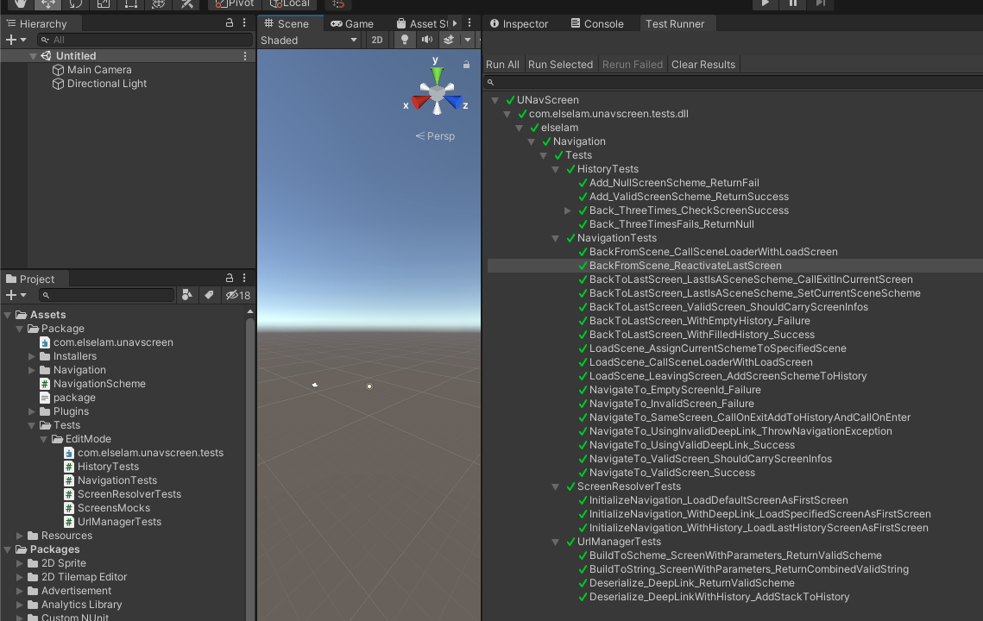Select the Hand tool in top toolbar
Screen dimensions: 983x621
[21, 3]
